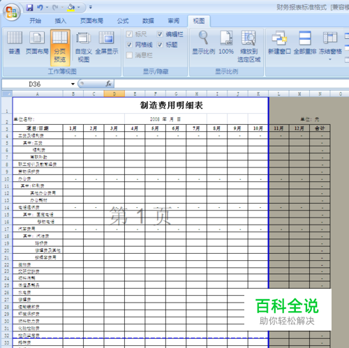Click the Select All corner button
The image size is (349, 348).
[7, 94]
